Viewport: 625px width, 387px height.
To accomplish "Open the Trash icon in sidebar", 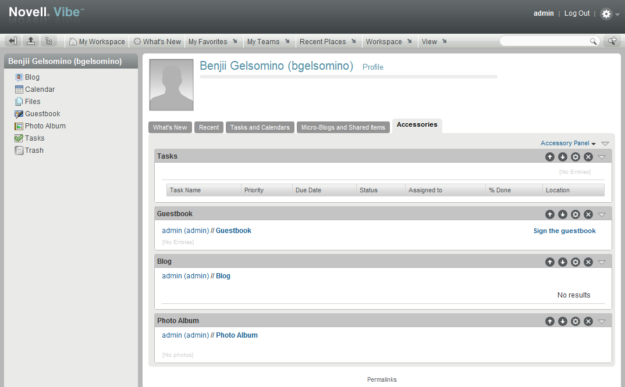I will [x=20, y=150].
